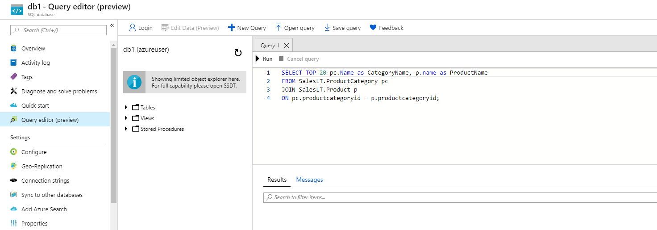Click the sidebar vertical scrollbar
The image size is (657, 230).
coord(113,125)
